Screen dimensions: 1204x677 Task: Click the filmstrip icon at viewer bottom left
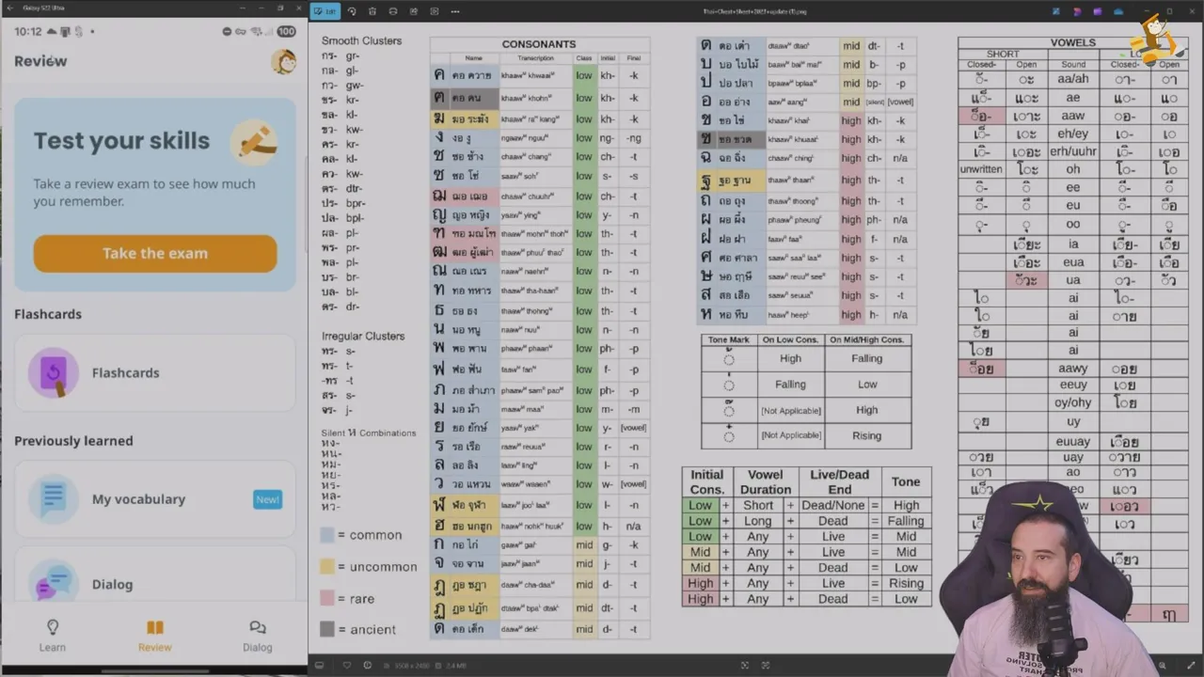[320, 666]
